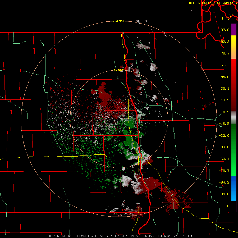
Task: Click the TH threshold label
Action: pyautogui.click(x=227, y=206)
